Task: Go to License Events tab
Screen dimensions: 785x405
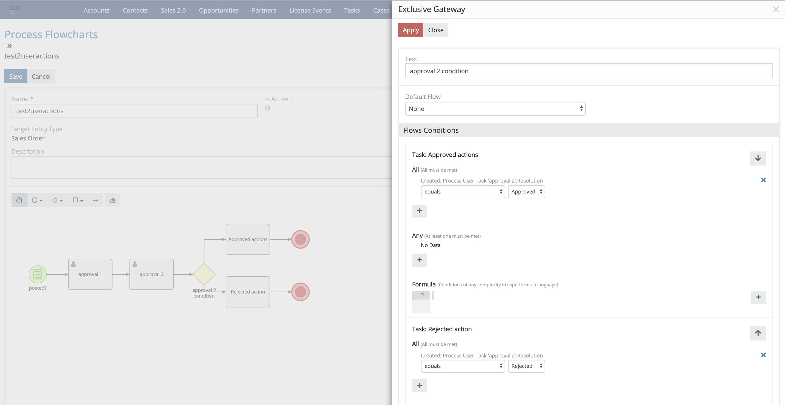Action: tap(310, 10)
